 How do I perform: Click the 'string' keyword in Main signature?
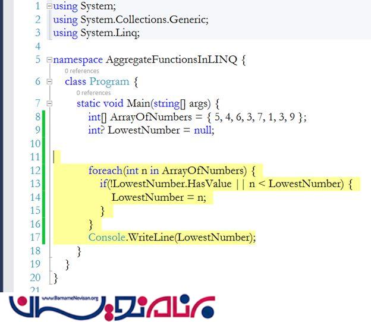tap(166, 104)
